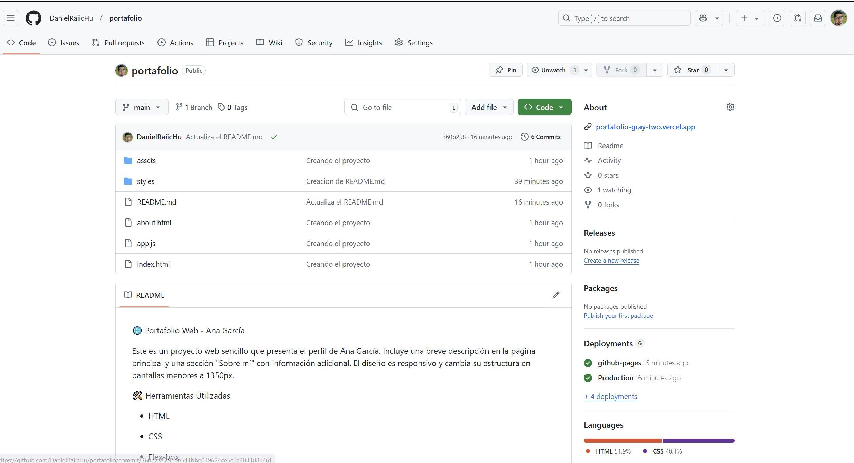Screen dimensions: 854x463
Task: View the 1 watching link
Action: (608, 190)
